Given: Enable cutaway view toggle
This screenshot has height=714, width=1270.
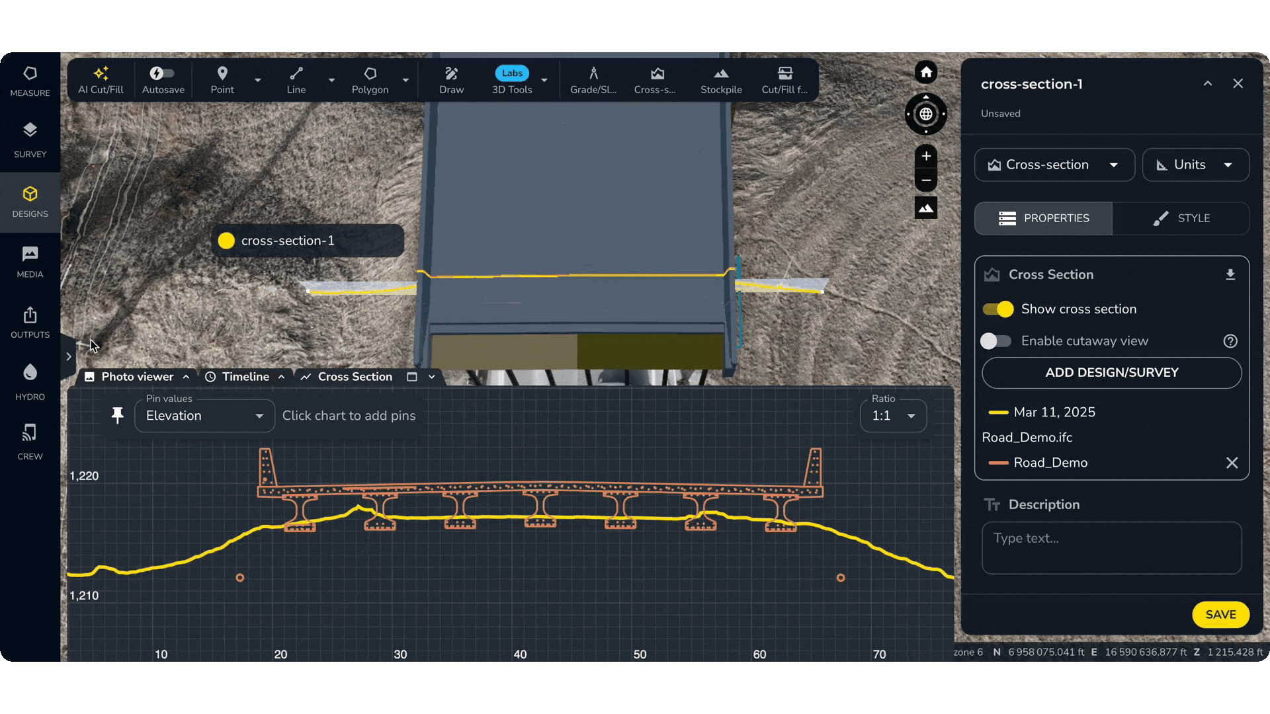Looking at the screenshot, I should click(995, 341).
